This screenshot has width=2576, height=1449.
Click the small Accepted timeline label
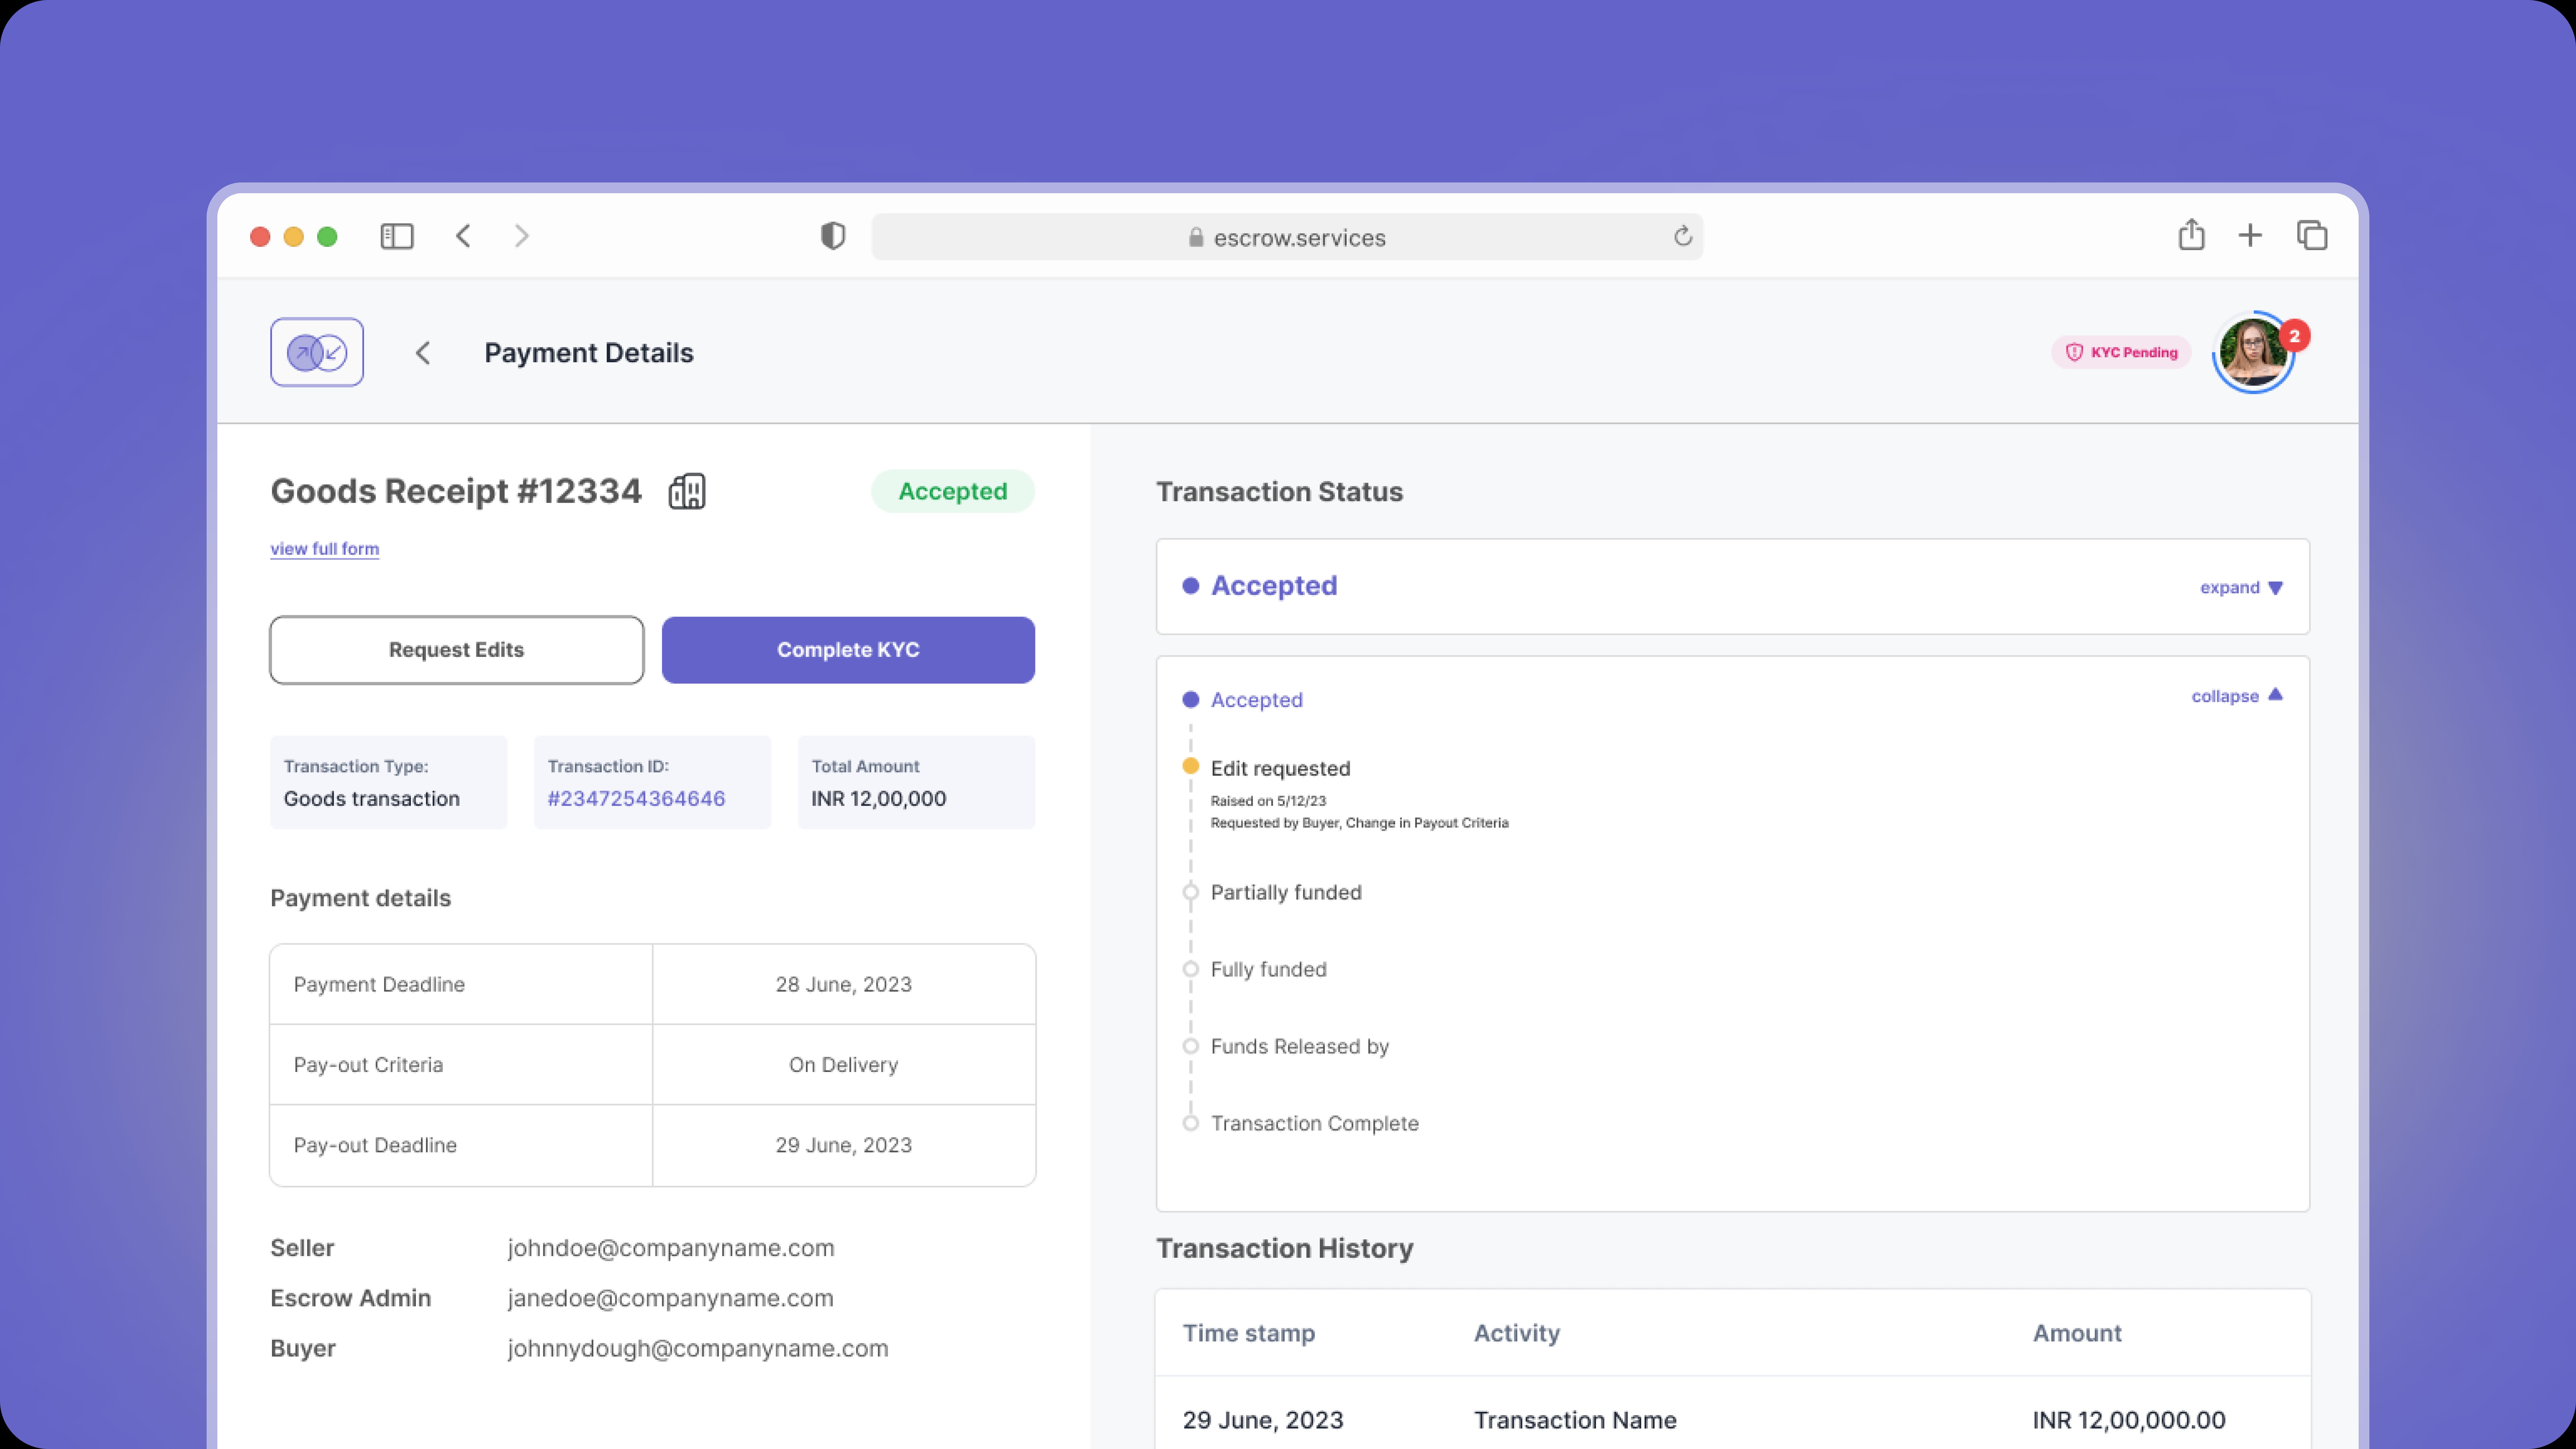(1257, 700)
